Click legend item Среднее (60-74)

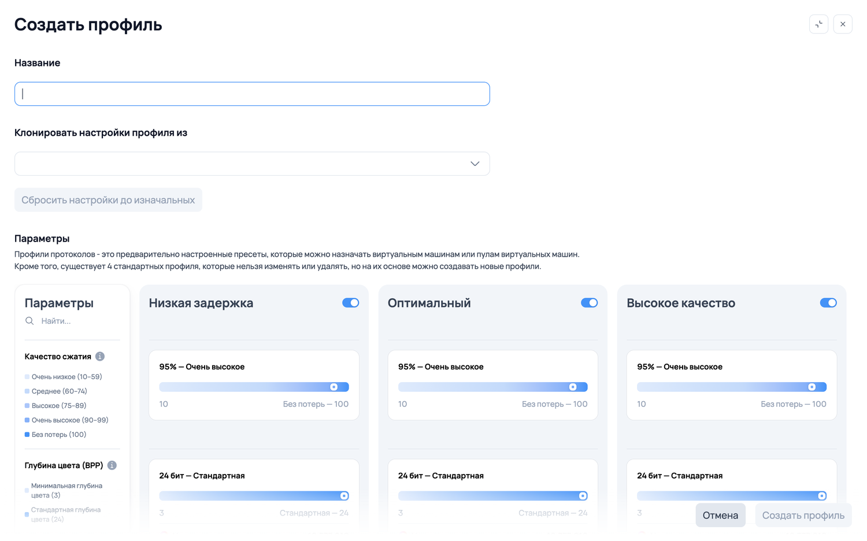[56, 391]
